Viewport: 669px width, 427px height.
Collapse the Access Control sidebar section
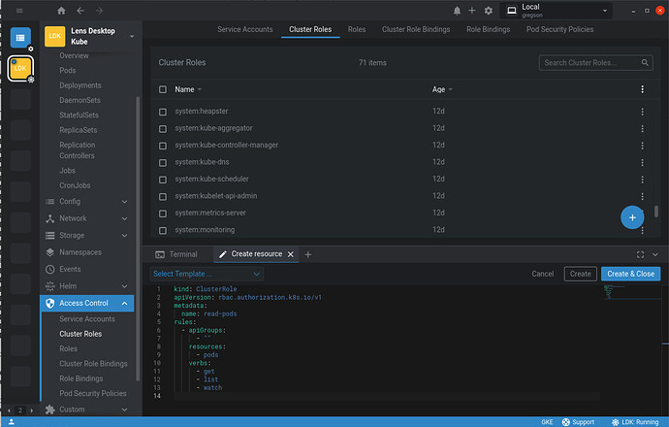point(124,304)
